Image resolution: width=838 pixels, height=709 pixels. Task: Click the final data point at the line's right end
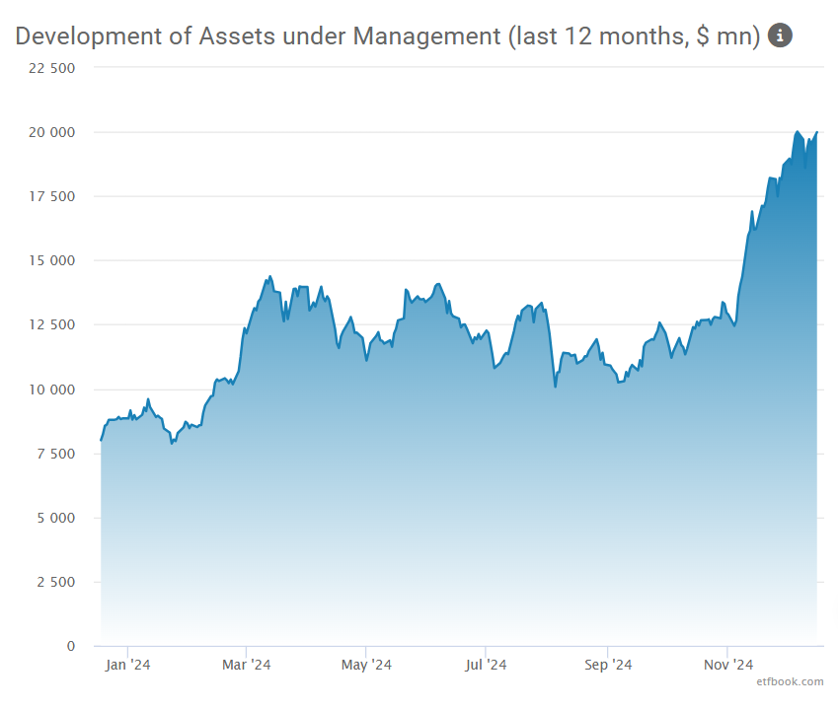tap(816, 132)
